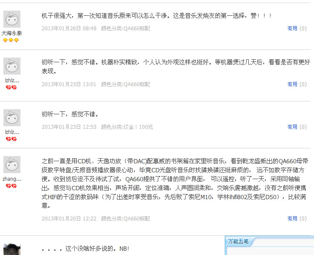The image size is (314, 255).
Task: Open photo avatar of the bottom NB! reviewer
Action: coord(12,249)
